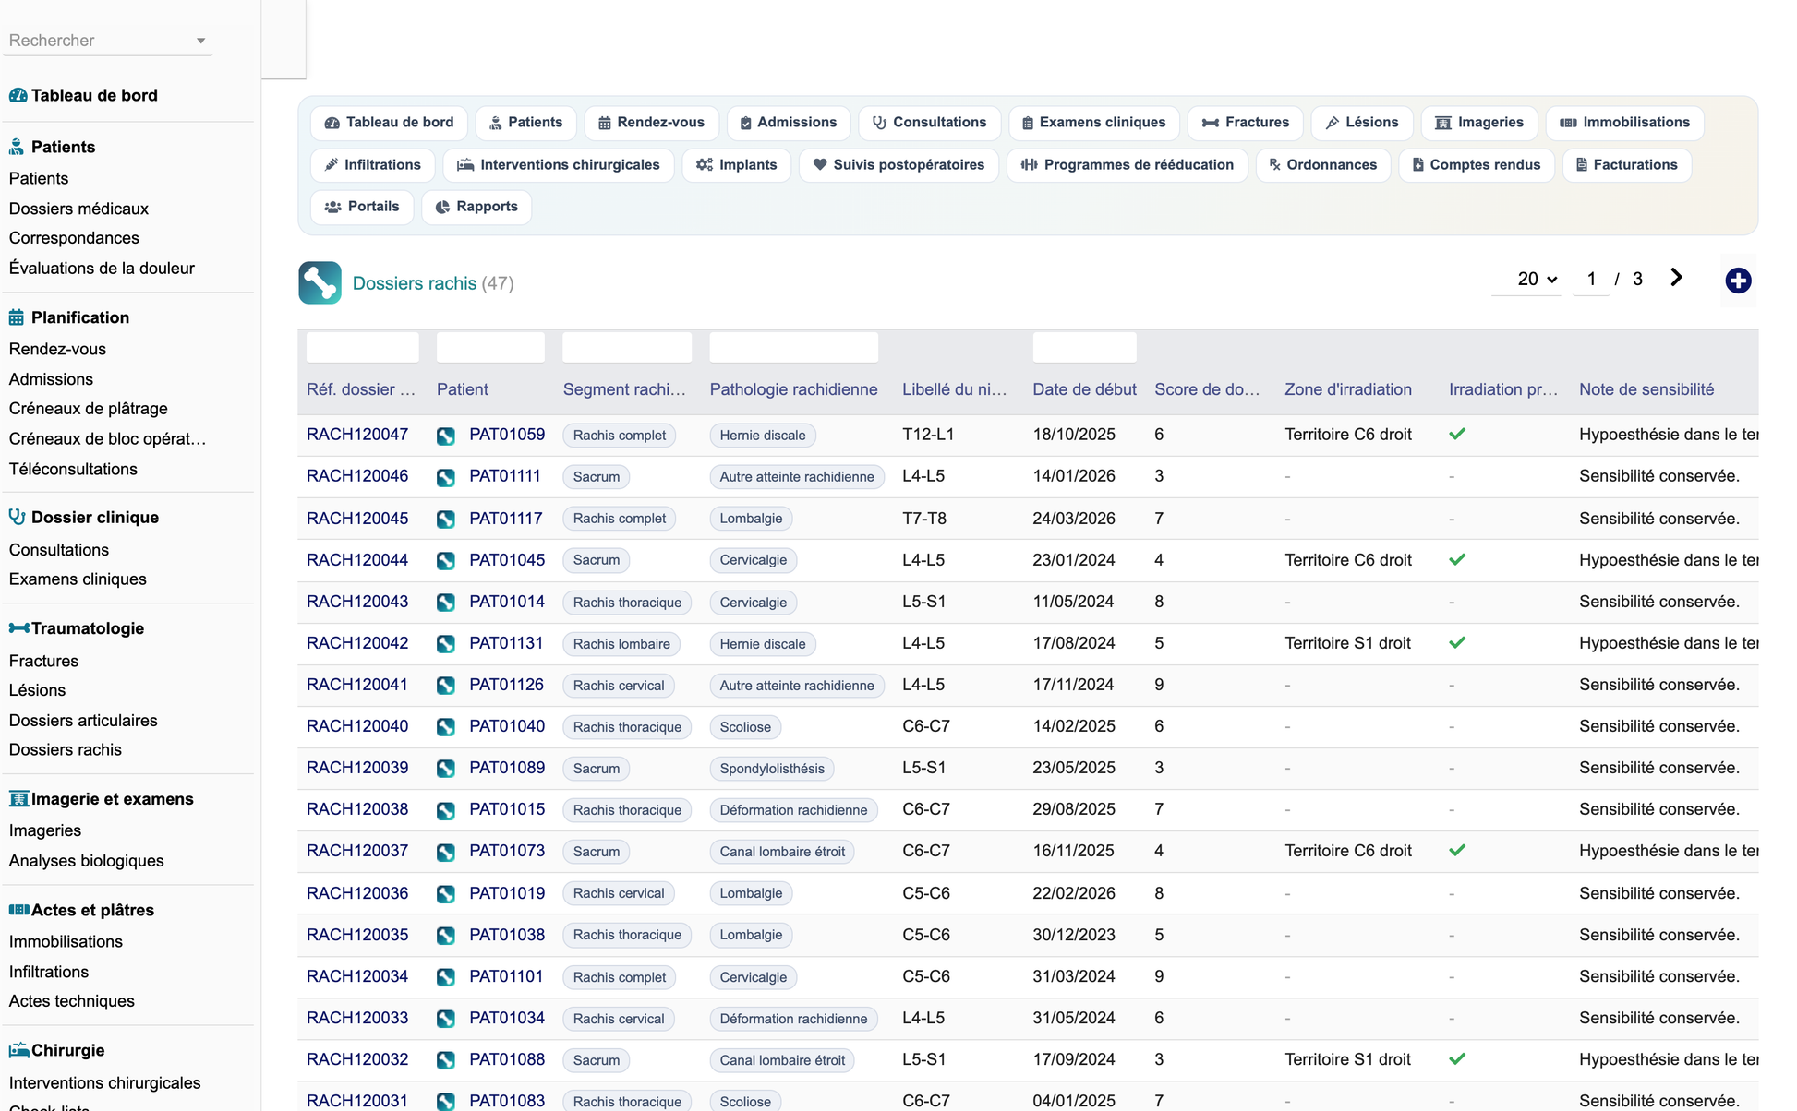Open the Patients tab in top bar
Viewport: 1797px width, 1111px height.
coord(525,123)
